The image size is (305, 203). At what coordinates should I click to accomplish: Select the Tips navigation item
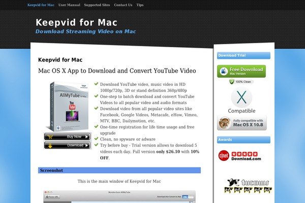[x=140, y=5]
